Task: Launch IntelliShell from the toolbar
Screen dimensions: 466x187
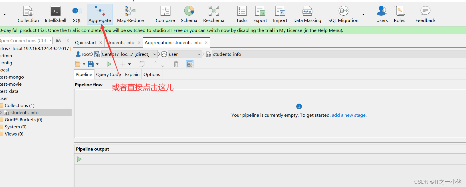Action: (55, 14)
